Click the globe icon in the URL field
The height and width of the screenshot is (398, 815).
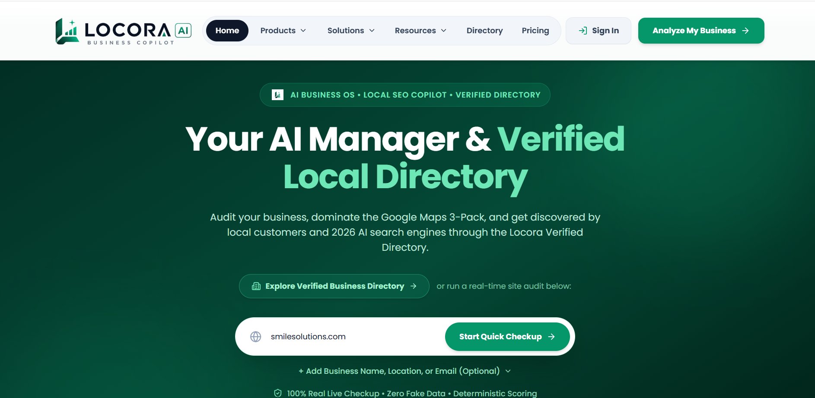pyautogui.click(x=256, y=337)
